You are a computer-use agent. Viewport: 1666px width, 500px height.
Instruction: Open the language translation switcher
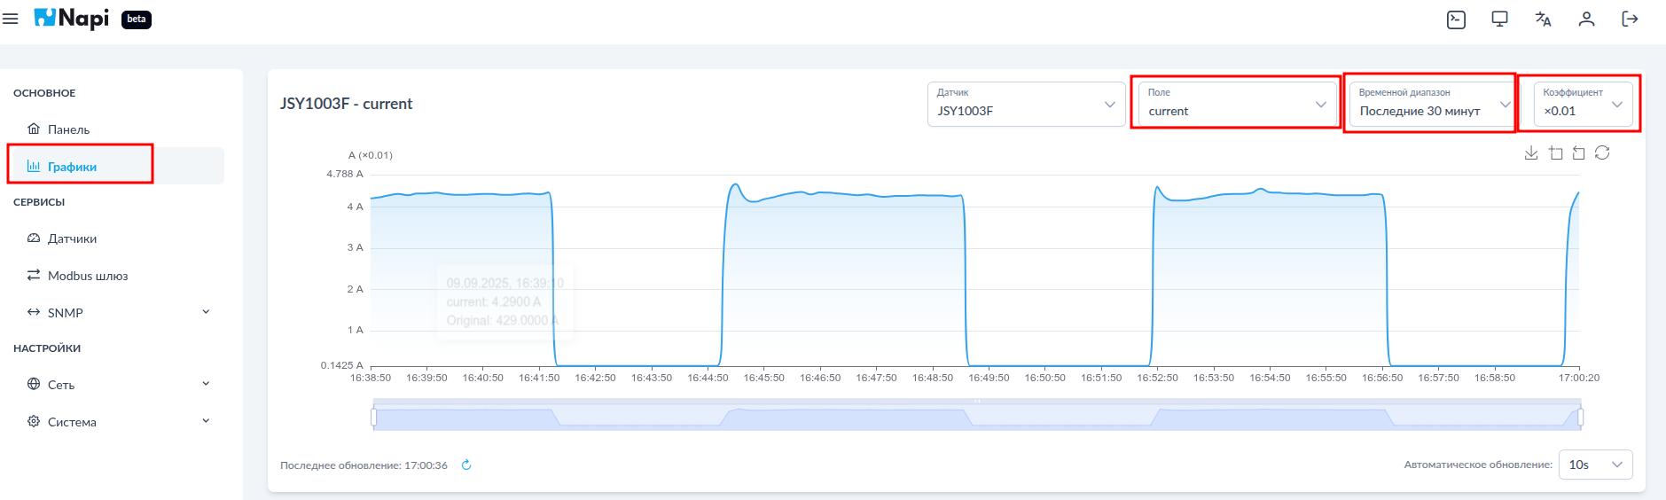pyautogui.click(x=1543, y=20)
